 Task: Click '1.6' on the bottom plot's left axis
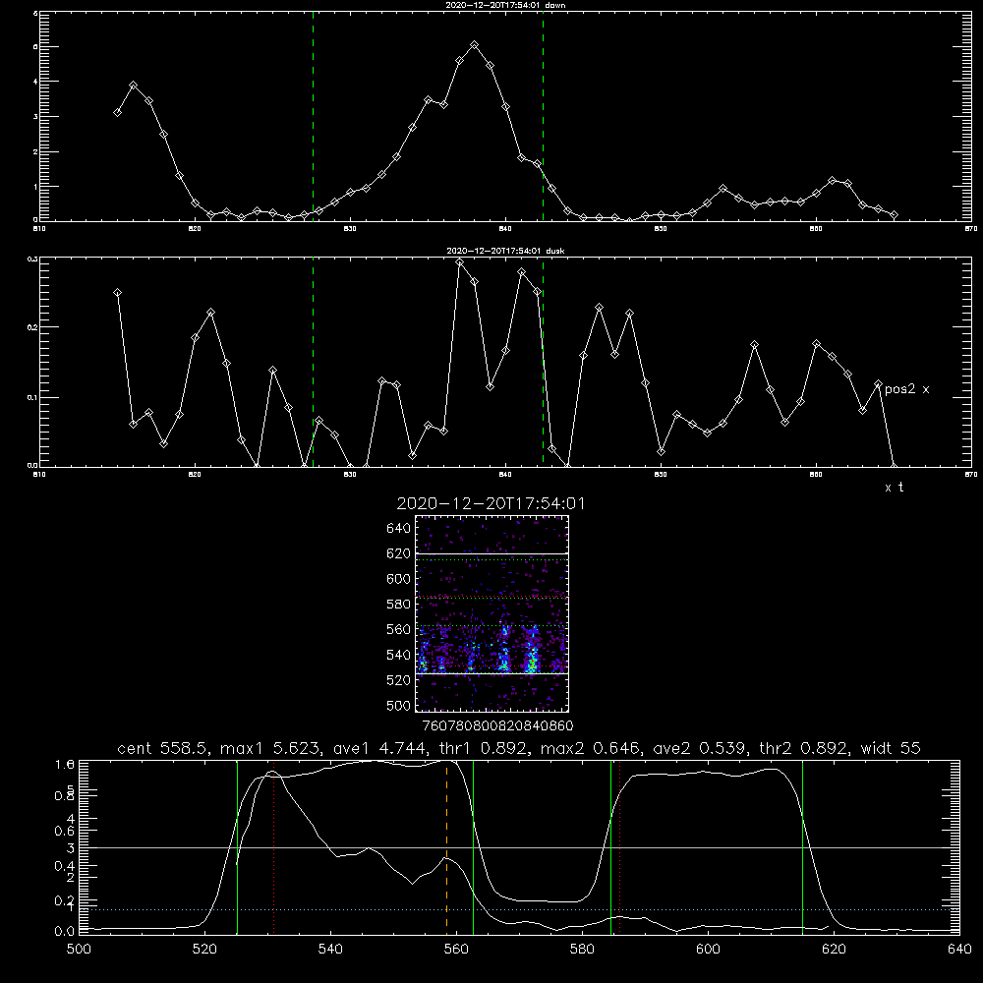[x=65, y=764]
